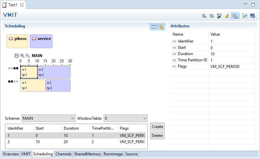Click the Delete button
The width and height of the screenshot is (260, 159).
click(157, 135)
